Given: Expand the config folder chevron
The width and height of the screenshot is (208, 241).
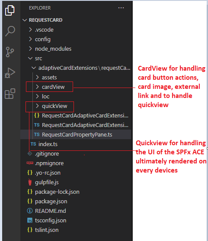Looking at the screenshot, I should [x=31, y=39].
